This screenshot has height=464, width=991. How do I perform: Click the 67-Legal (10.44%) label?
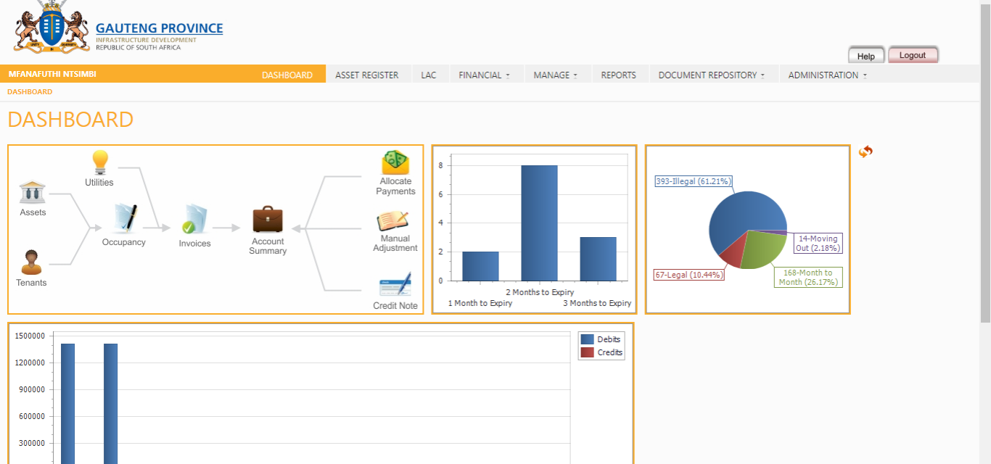tap(689, 275)
